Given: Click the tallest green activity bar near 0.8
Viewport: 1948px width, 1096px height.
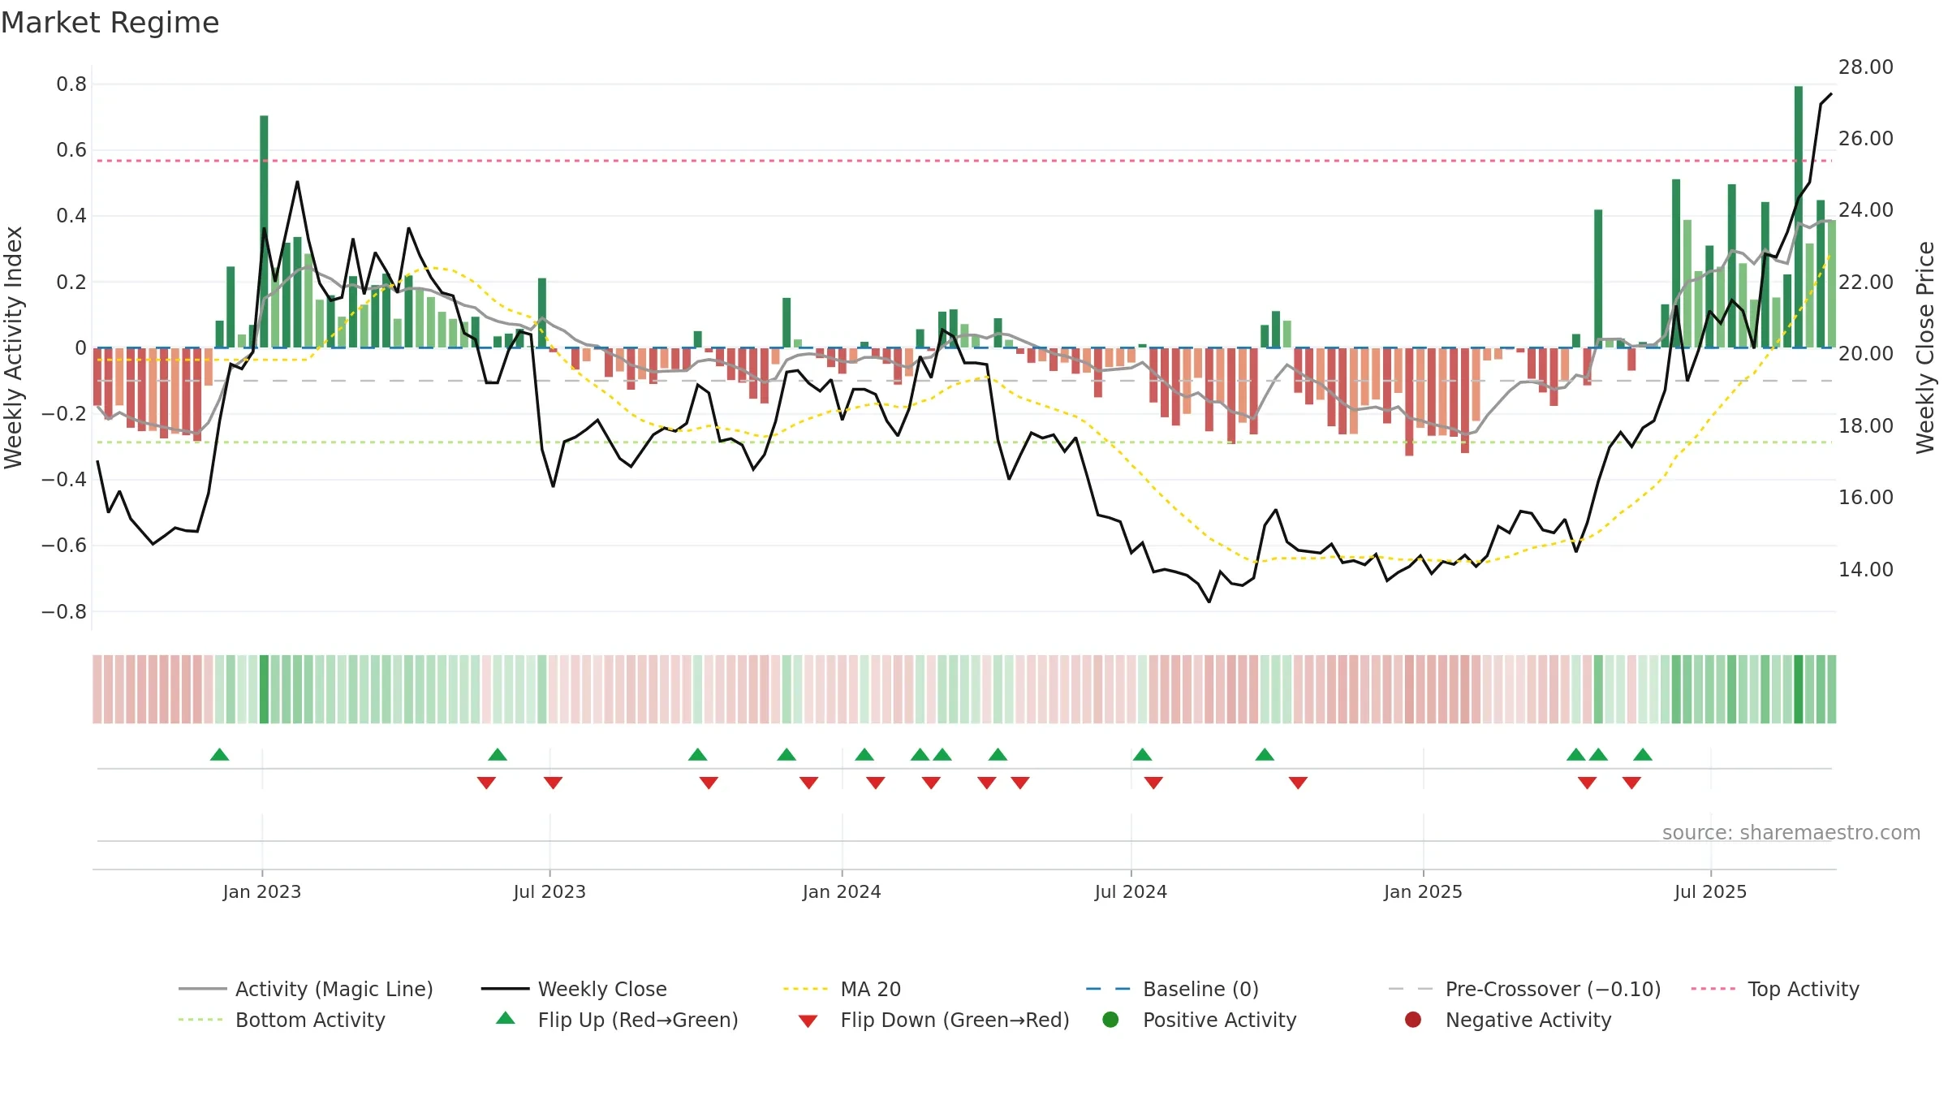Looking at the screenshot, I should pos(1799,217).
